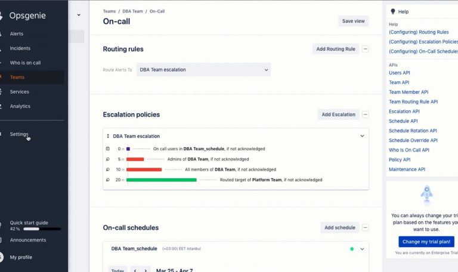Open the Schedule API link
The height and width of the screenshot is (272, 458).
403,121
